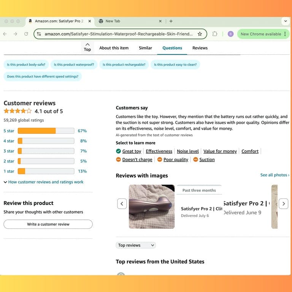Select the Comfort aspect
Screen dimensions: 292x292
pyautogui.click(x=250, y=151)
